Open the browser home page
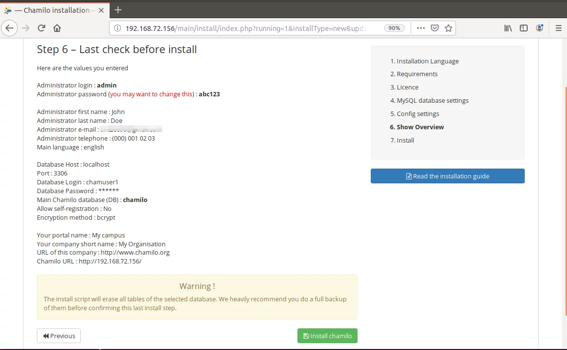 pos(57,28)
